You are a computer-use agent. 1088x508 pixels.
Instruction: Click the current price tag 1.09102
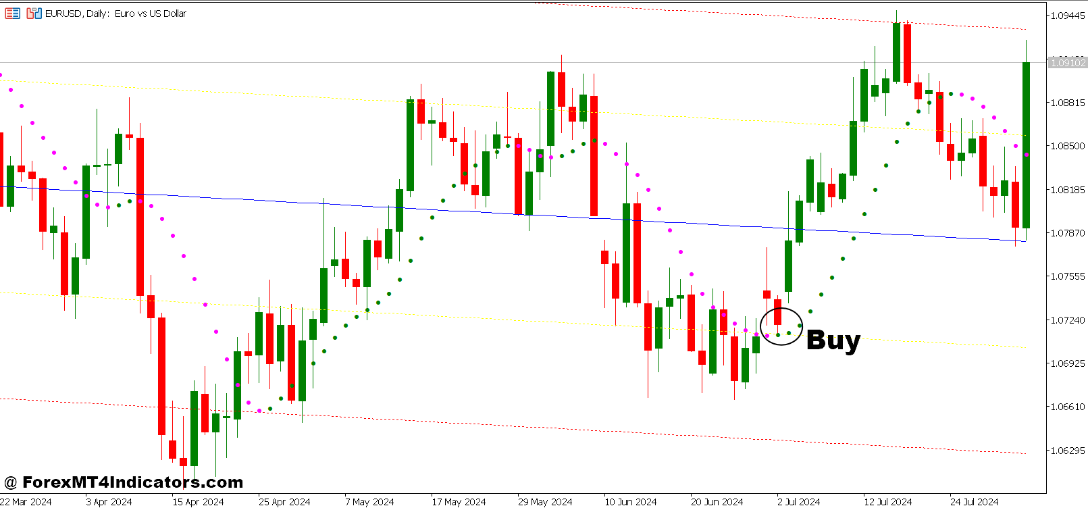1067,63
